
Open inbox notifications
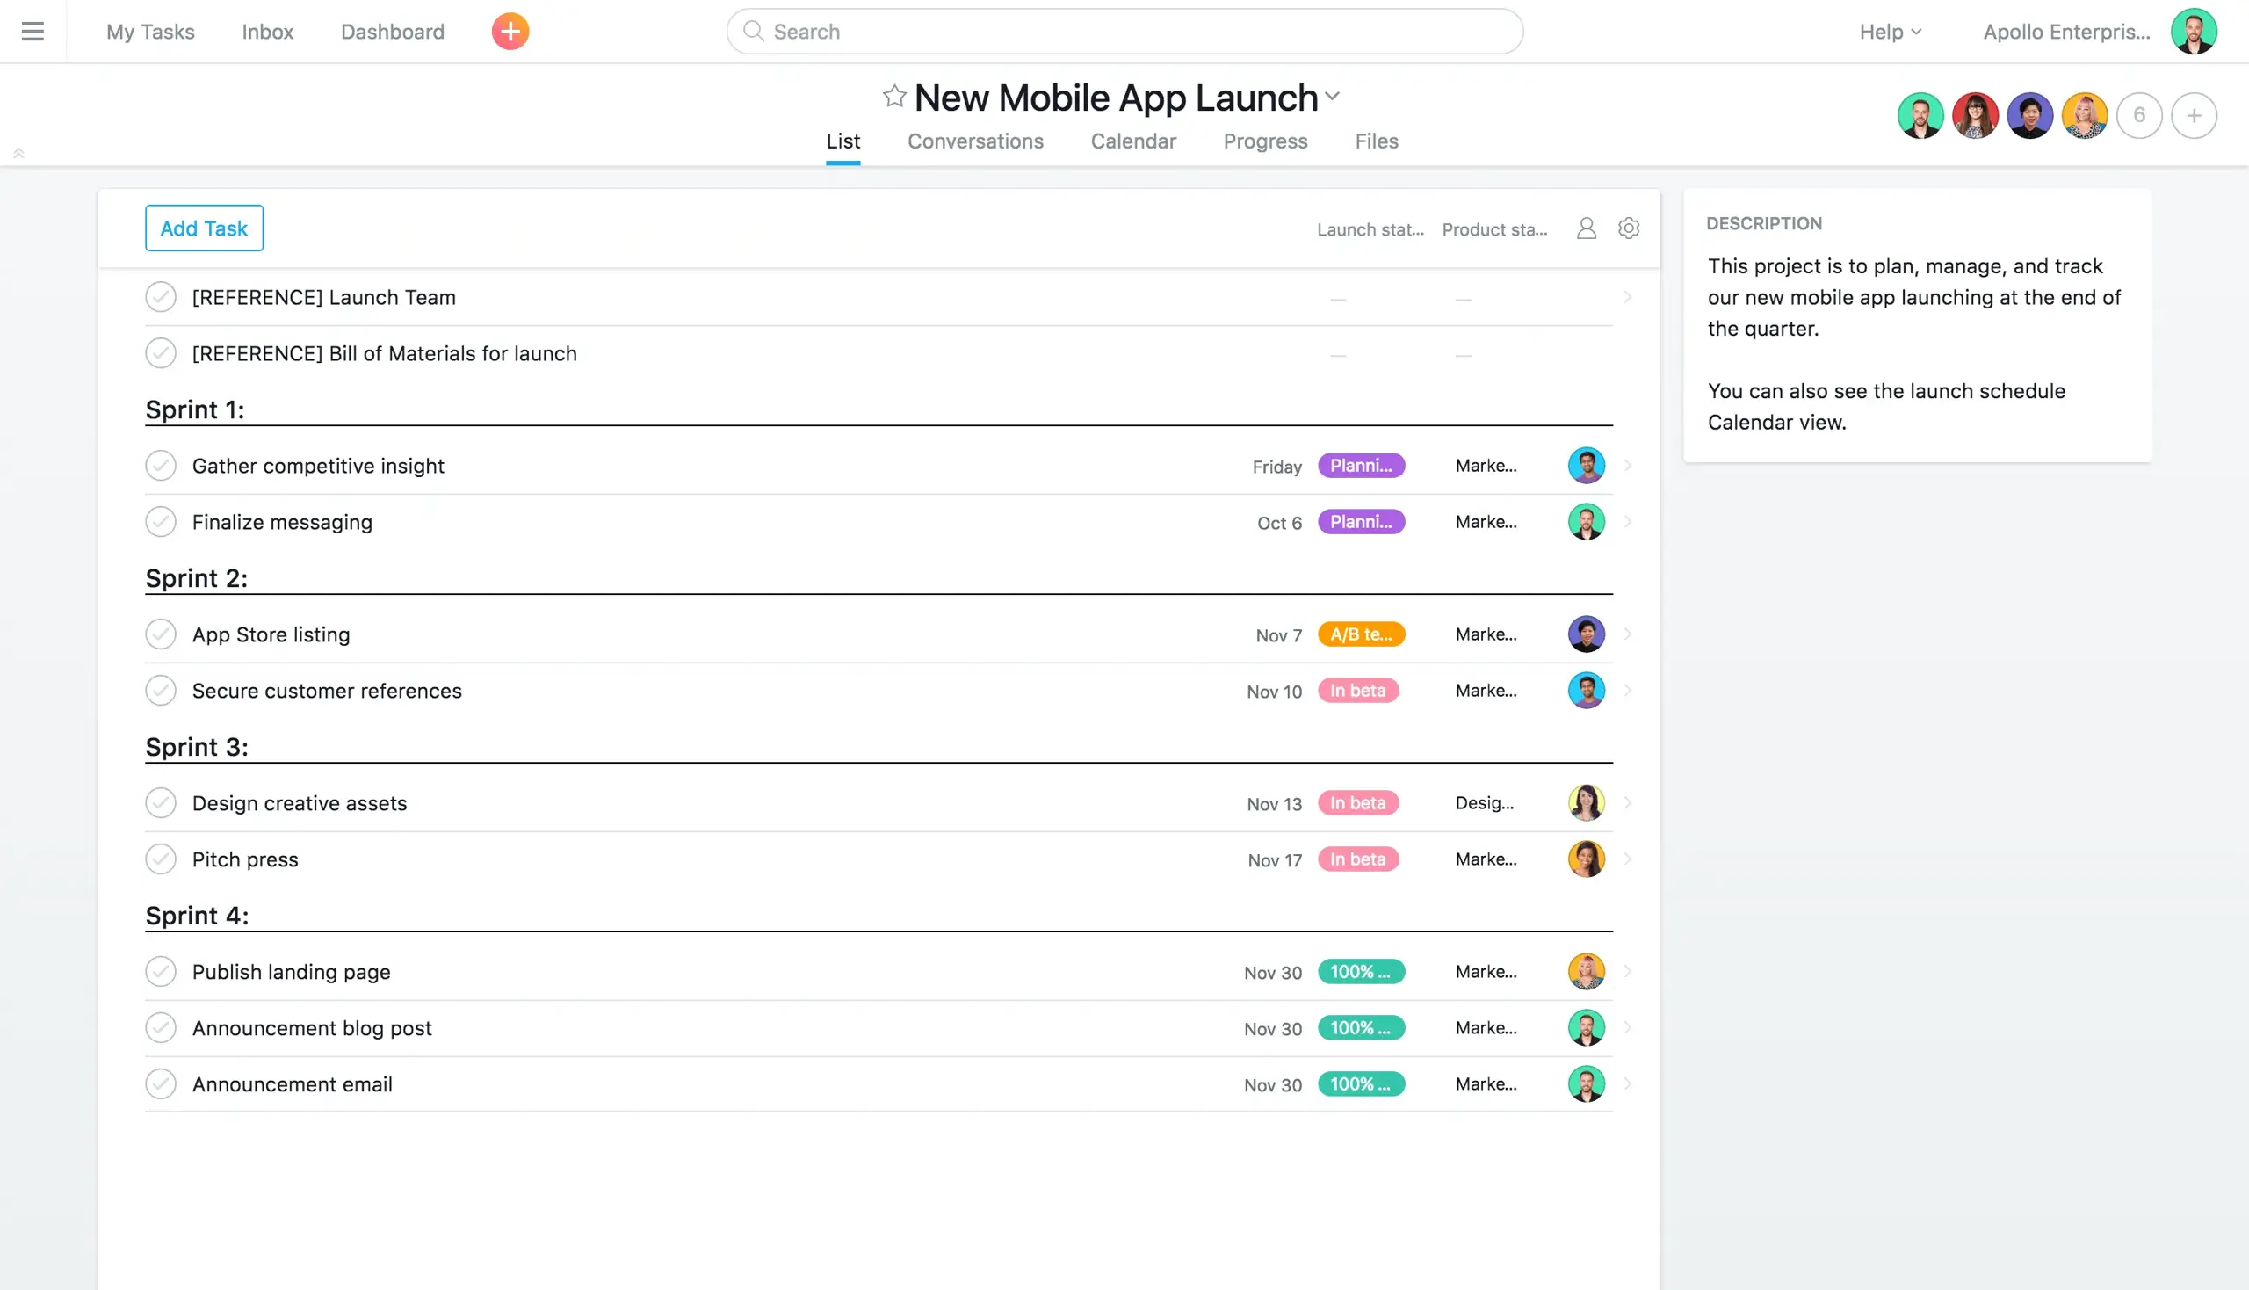click(x=265, y=31)
